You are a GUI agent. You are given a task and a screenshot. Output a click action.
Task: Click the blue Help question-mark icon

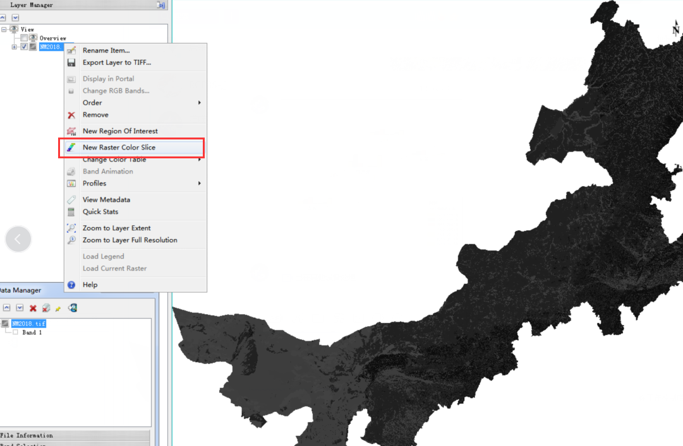coord(71,285)
